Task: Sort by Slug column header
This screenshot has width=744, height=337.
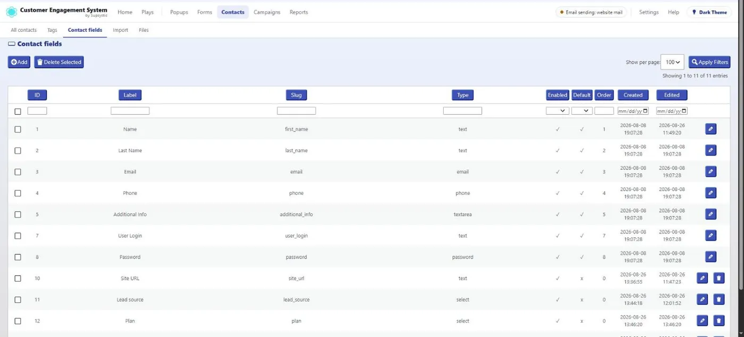Action: coord(297,95)
